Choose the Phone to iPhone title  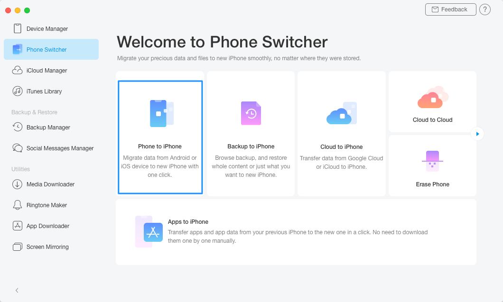pos(160,146)
